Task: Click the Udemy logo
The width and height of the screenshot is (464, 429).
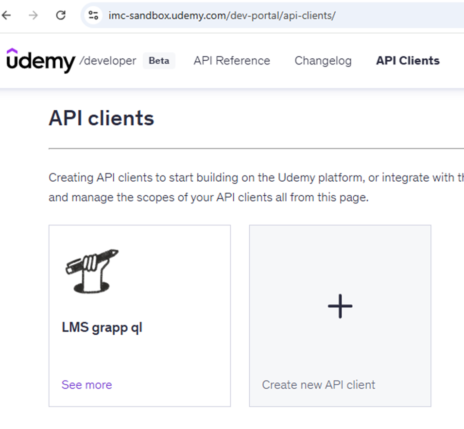Action: point(40,60)
